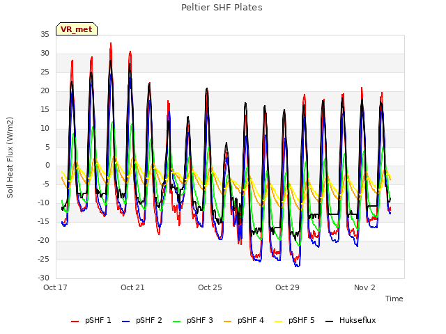The image size is (446, 334).
Task: Click the red pSHF 1 legend swatch
Action: (75, 321)
